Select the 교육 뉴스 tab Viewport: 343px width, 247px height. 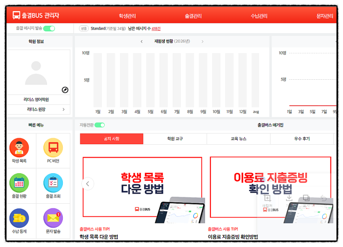238,139
